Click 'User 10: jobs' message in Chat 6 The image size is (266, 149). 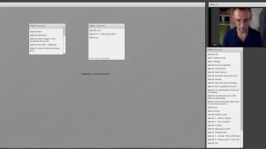pos(213,54)
